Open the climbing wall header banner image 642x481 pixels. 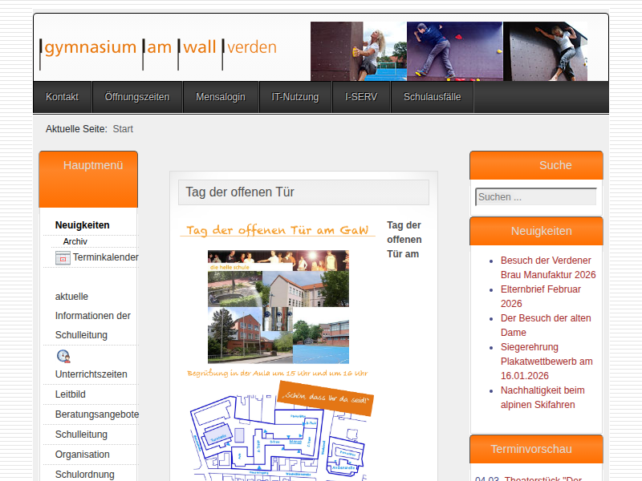click(449, 51)
